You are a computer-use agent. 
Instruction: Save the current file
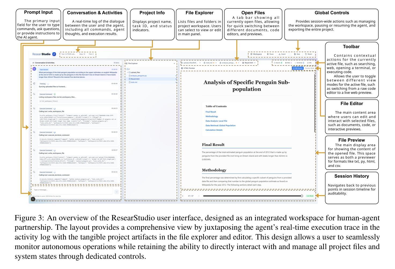click(297, 54)
